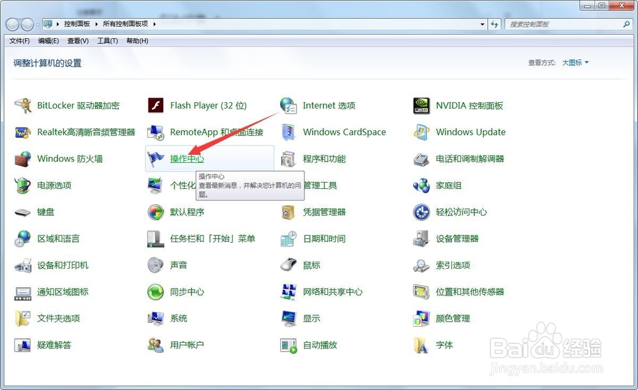638x390 pixels.
Task: Click the 控制面板 breadcrumb segment
Action: coord(77,24)
